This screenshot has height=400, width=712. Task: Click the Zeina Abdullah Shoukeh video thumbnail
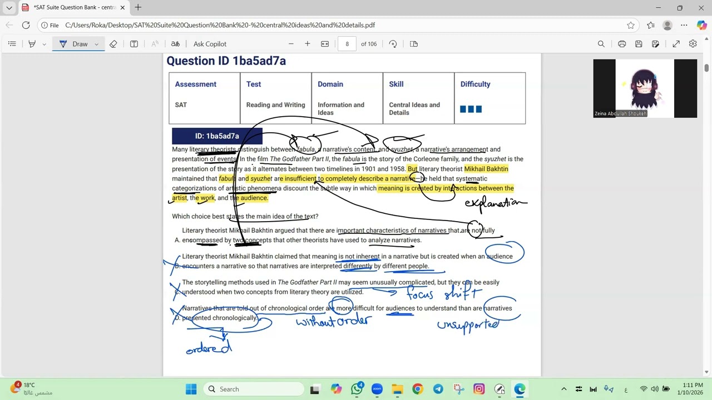tap(645, 88)
